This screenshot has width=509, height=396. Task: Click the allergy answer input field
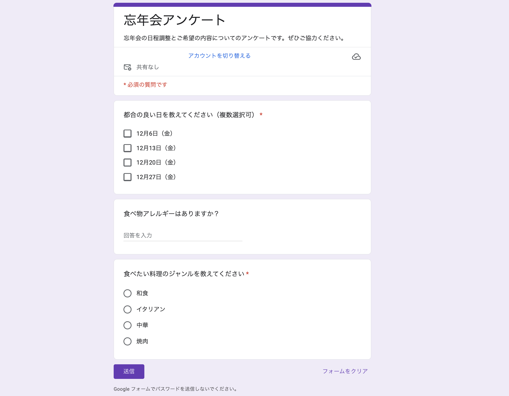point(182,235)
